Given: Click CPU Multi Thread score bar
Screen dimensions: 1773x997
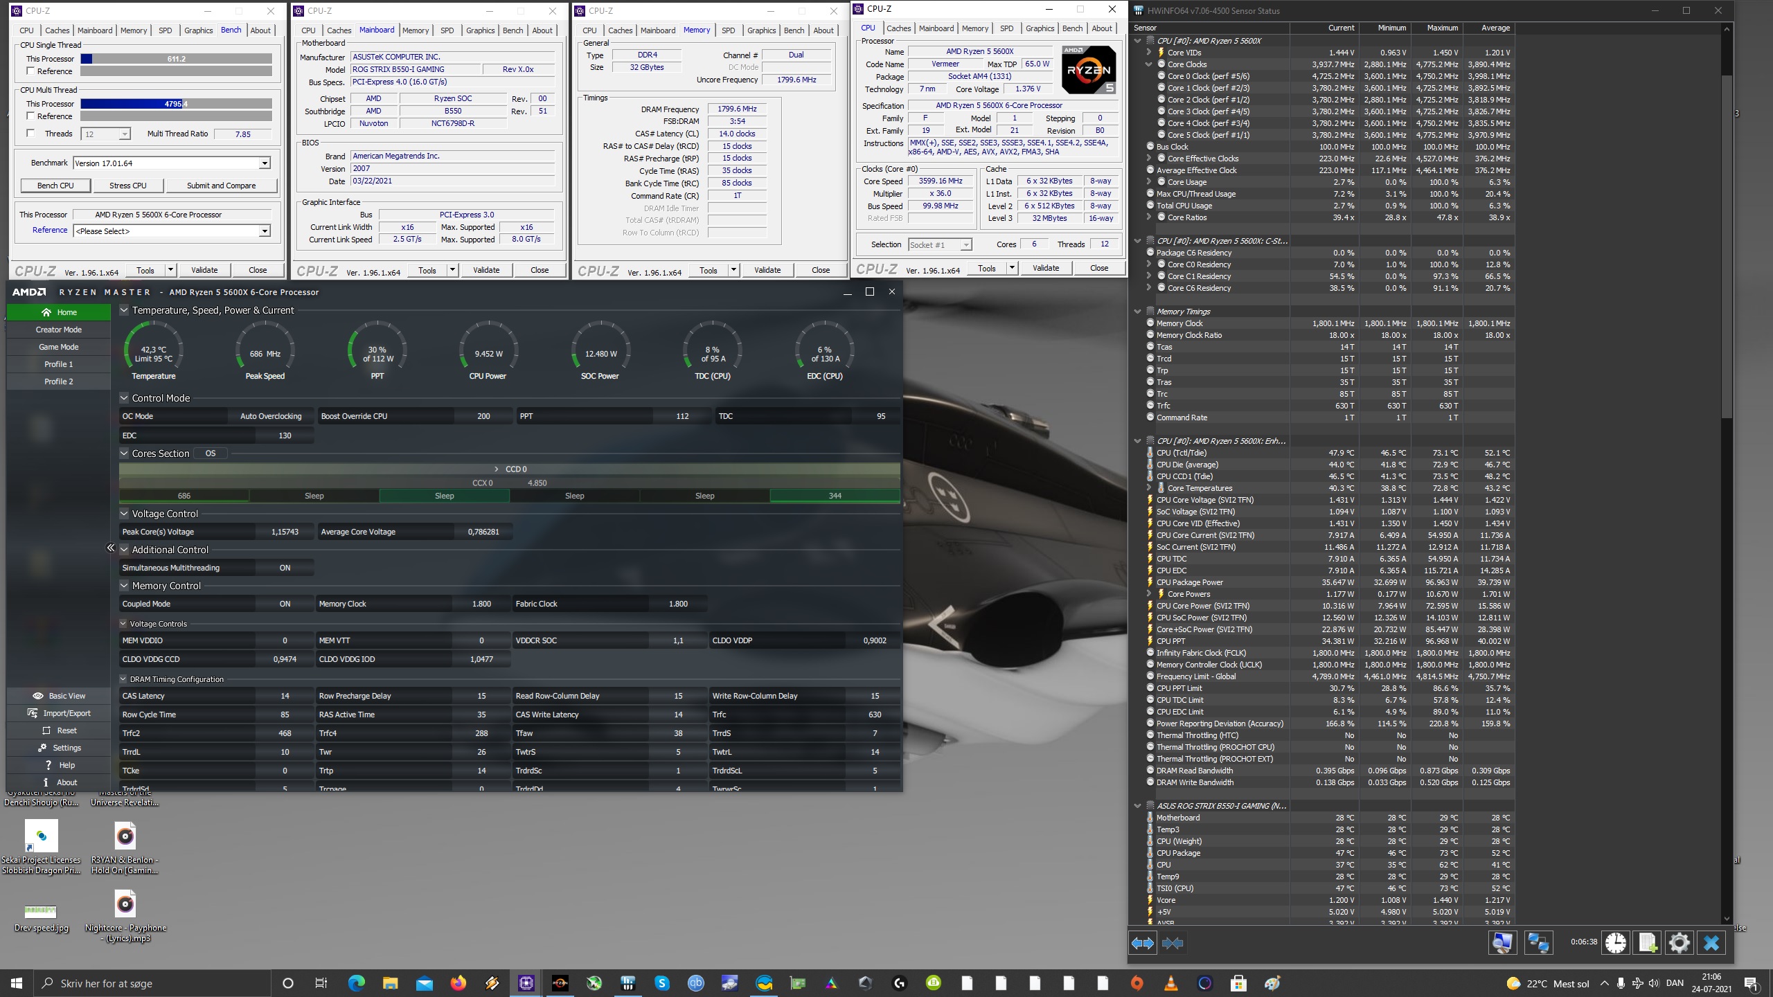Looking at the screenshot, I should click(x=177, y=104).
